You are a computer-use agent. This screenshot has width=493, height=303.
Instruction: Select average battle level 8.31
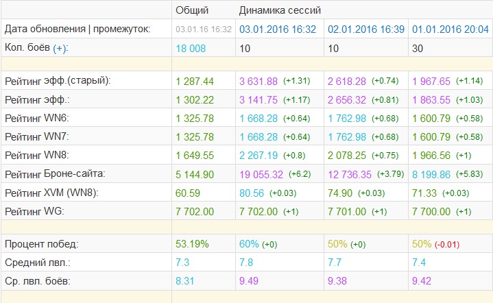(185, 281)
